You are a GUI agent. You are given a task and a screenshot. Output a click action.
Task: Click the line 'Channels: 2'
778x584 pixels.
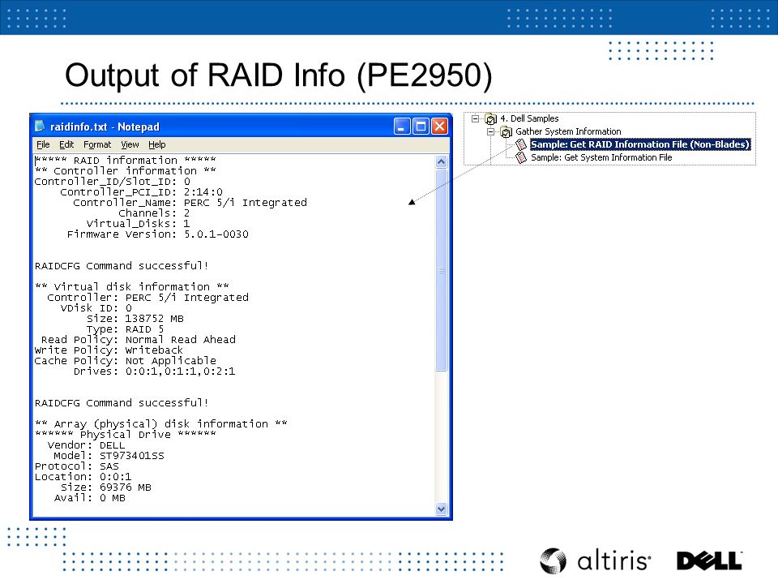tap(154, 213)
